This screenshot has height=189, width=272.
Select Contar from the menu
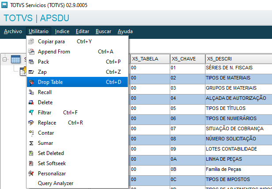[x=77, y=133]
